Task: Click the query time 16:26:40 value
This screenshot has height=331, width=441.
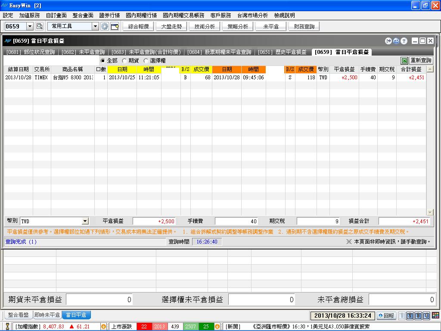Action: point(207,242)
